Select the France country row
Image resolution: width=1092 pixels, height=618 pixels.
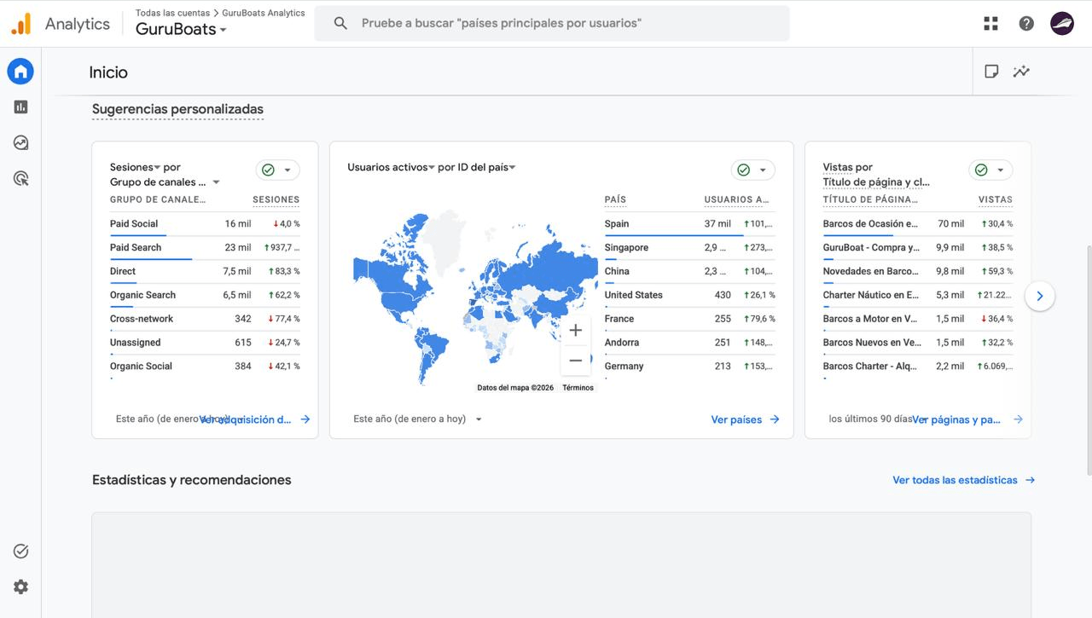[x=689, y=319]
